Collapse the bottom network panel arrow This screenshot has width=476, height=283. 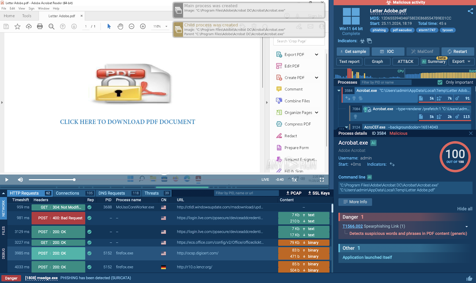(3, 193)
